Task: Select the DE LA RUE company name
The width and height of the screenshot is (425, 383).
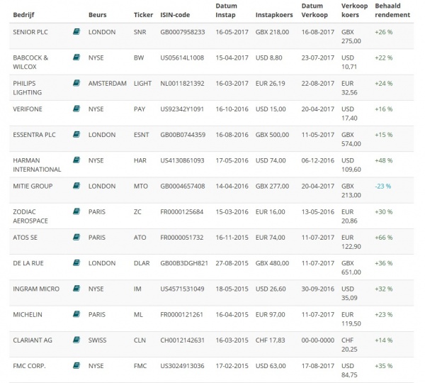Action: [x=28, y=263]
